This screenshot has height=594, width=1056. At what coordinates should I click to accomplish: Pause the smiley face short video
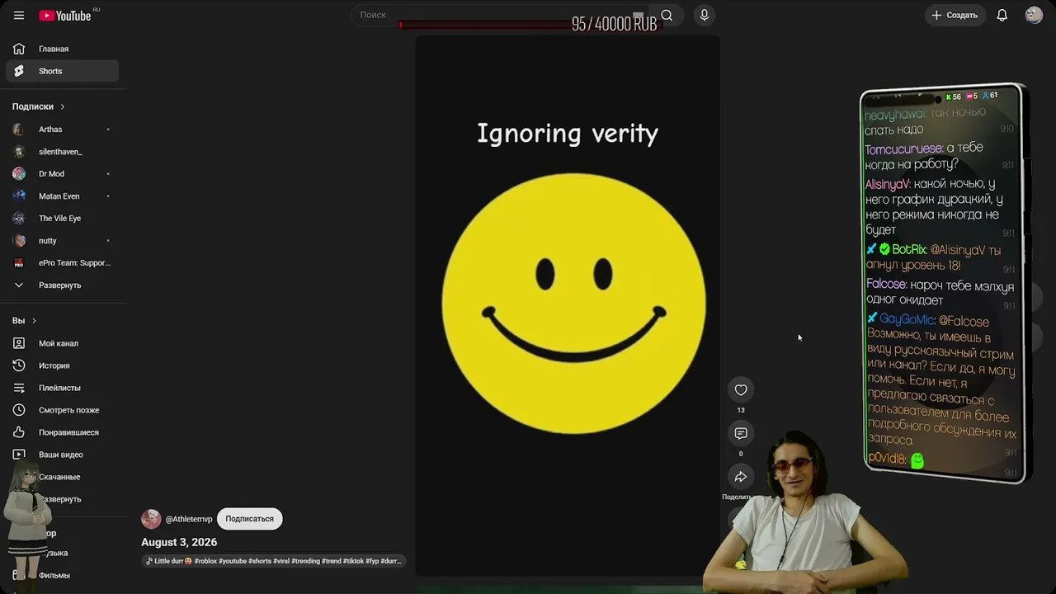point(568,305)
